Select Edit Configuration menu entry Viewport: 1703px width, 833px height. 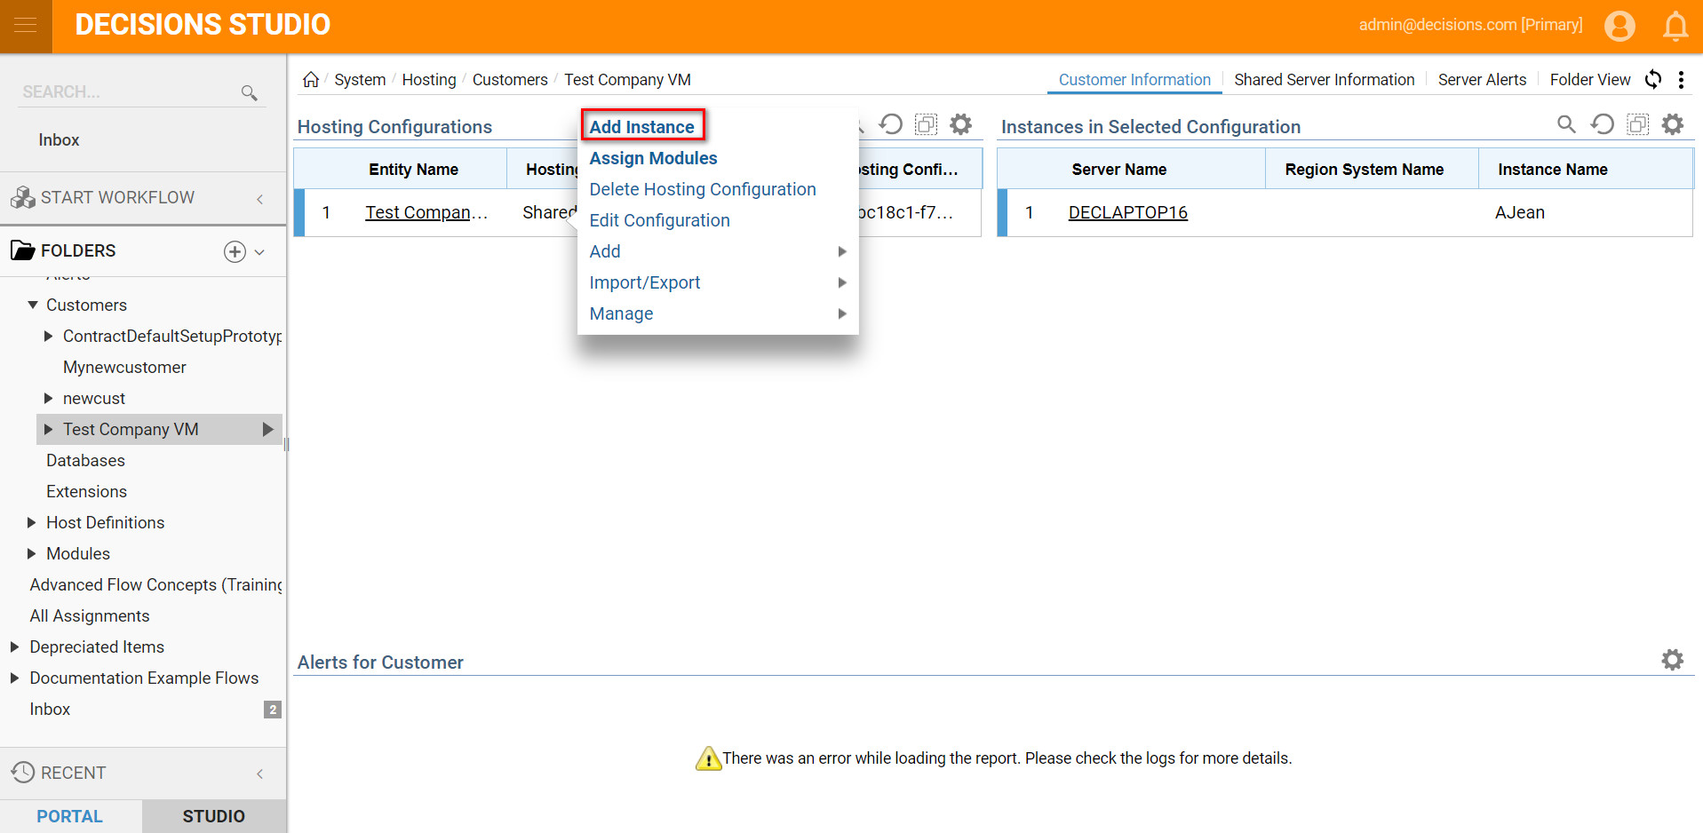(x=659, y=220)
